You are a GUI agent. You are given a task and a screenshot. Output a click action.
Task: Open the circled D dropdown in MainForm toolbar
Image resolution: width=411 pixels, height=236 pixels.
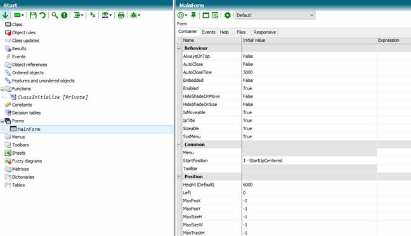point(182,15)
